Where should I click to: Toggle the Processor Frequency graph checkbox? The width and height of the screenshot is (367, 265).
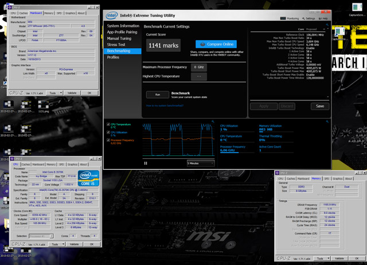[108, 140]
